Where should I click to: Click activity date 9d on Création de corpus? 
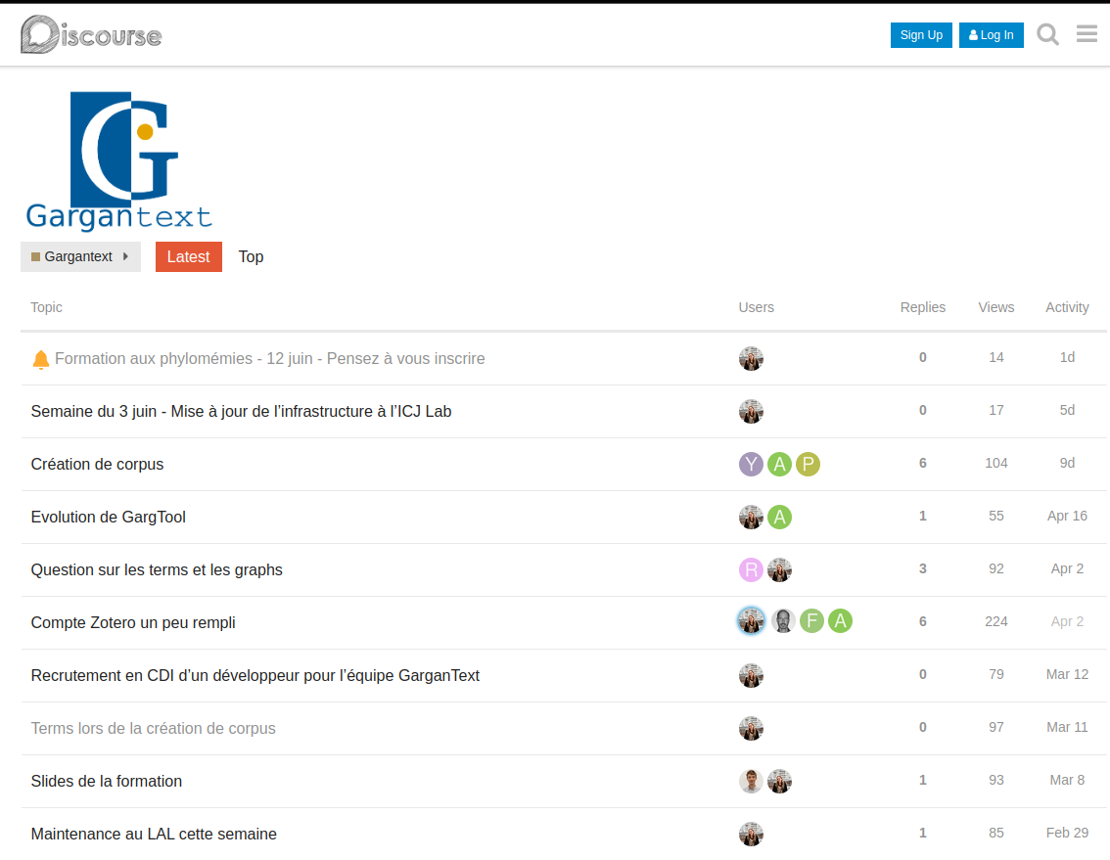pos(1067,463)
